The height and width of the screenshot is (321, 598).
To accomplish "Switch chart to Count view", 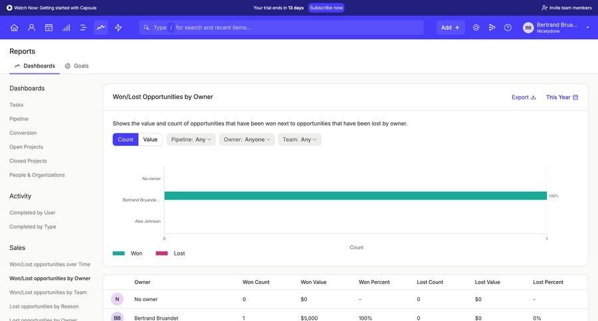I will click(126, 139).
